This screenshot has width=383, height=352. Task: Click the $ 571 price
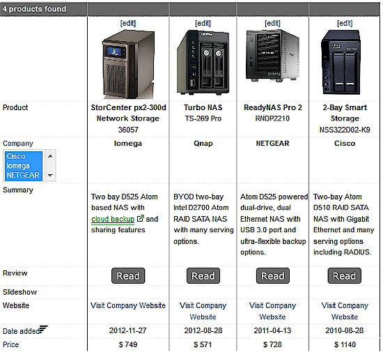pyautogui.click(x=203, y=344)
